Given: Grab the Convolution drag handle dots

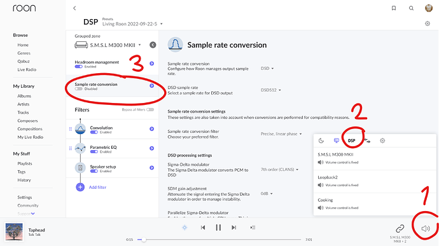Looking at the screenshot, I should [70, 129].
